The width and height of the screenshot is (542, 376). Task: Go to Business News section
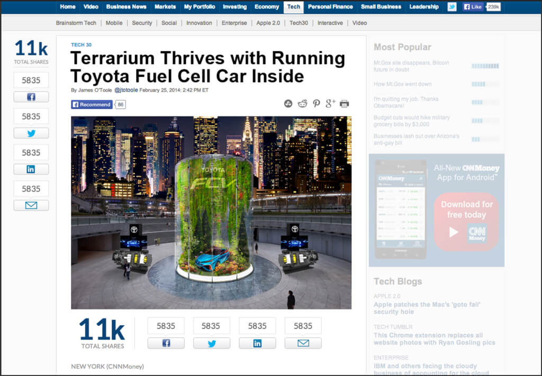tap(126, 6)
